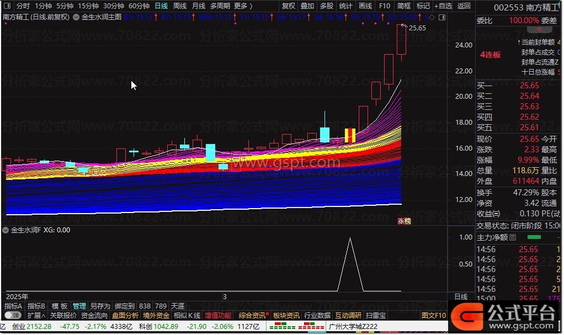The image size is (564, 335).
Task: Open the 行业数据 tab
Action: [317, 316]
